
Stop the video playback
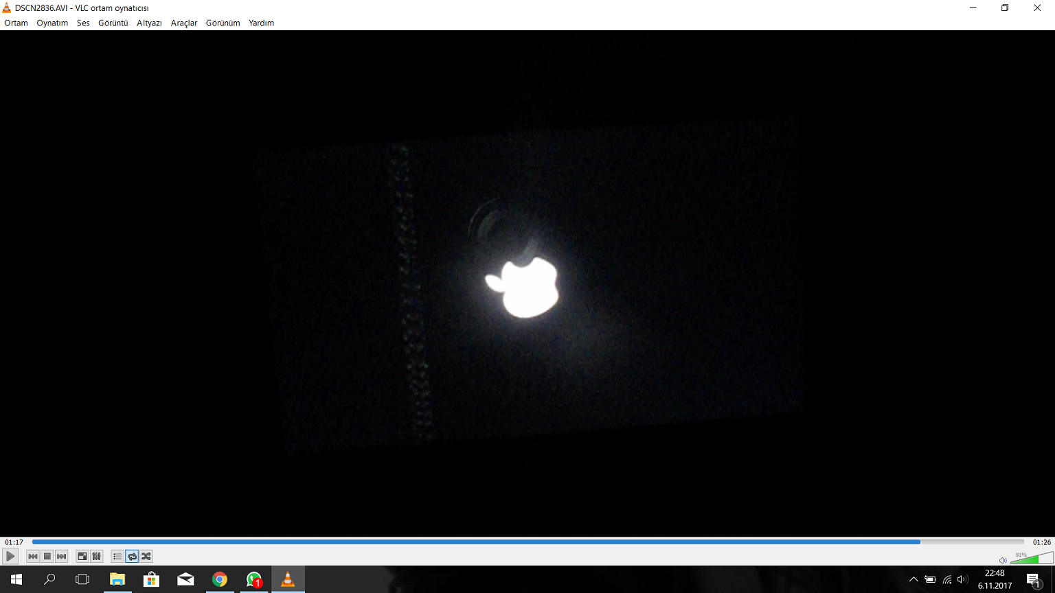click(47, 557)
